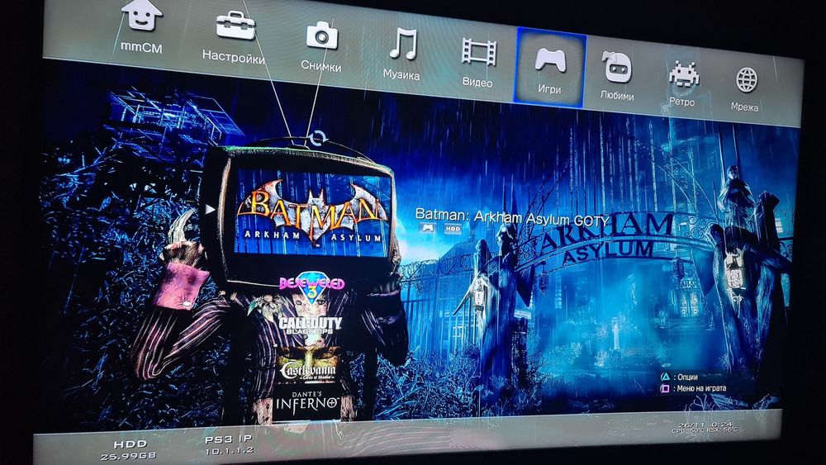Click the square Меню на играта hint

693,389
